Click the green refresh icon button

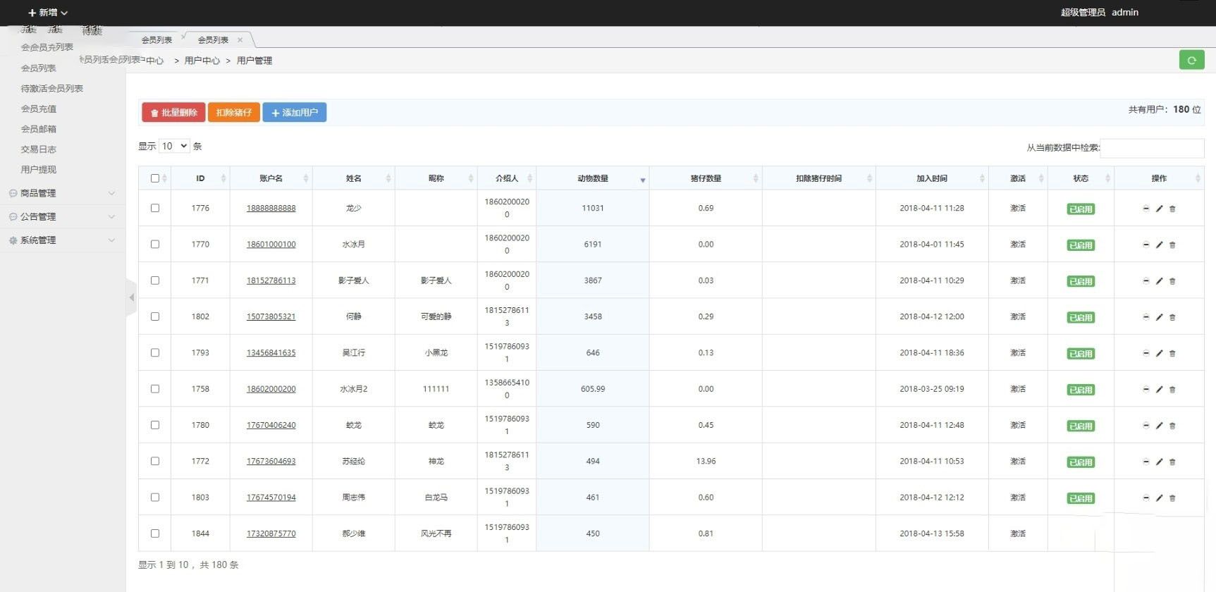click(1191, 61)
